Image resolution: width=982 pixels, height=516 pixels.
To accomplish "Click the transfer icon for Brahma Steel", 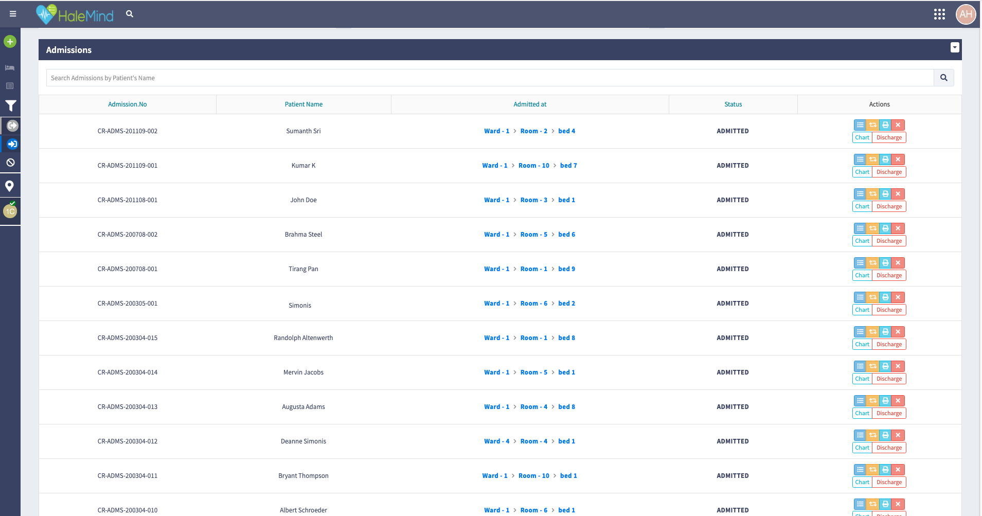I will click(873, 228).
